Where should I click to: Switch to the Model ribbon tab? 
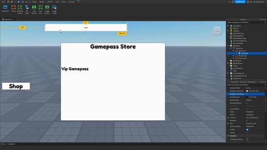tap(42, 2)
